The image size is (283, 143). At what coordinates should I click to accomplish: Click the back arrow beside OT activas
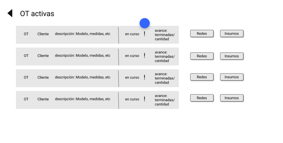tap(10, 13)
